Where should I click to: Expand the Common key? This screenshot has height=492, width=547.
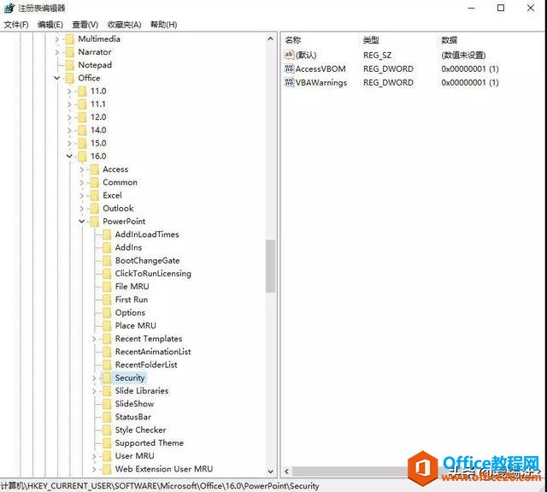pyautogui.click(x=82, y=182)
